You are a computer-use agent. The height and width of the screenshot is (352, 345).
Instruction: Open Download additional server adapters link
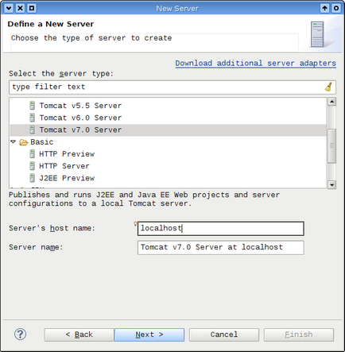pyautogui.click(x=256, y=64)
